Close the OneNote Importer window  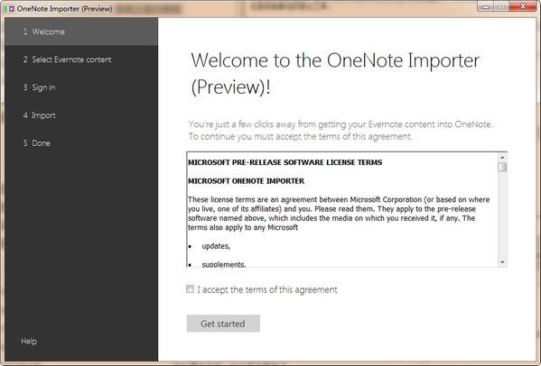(523, 5)
